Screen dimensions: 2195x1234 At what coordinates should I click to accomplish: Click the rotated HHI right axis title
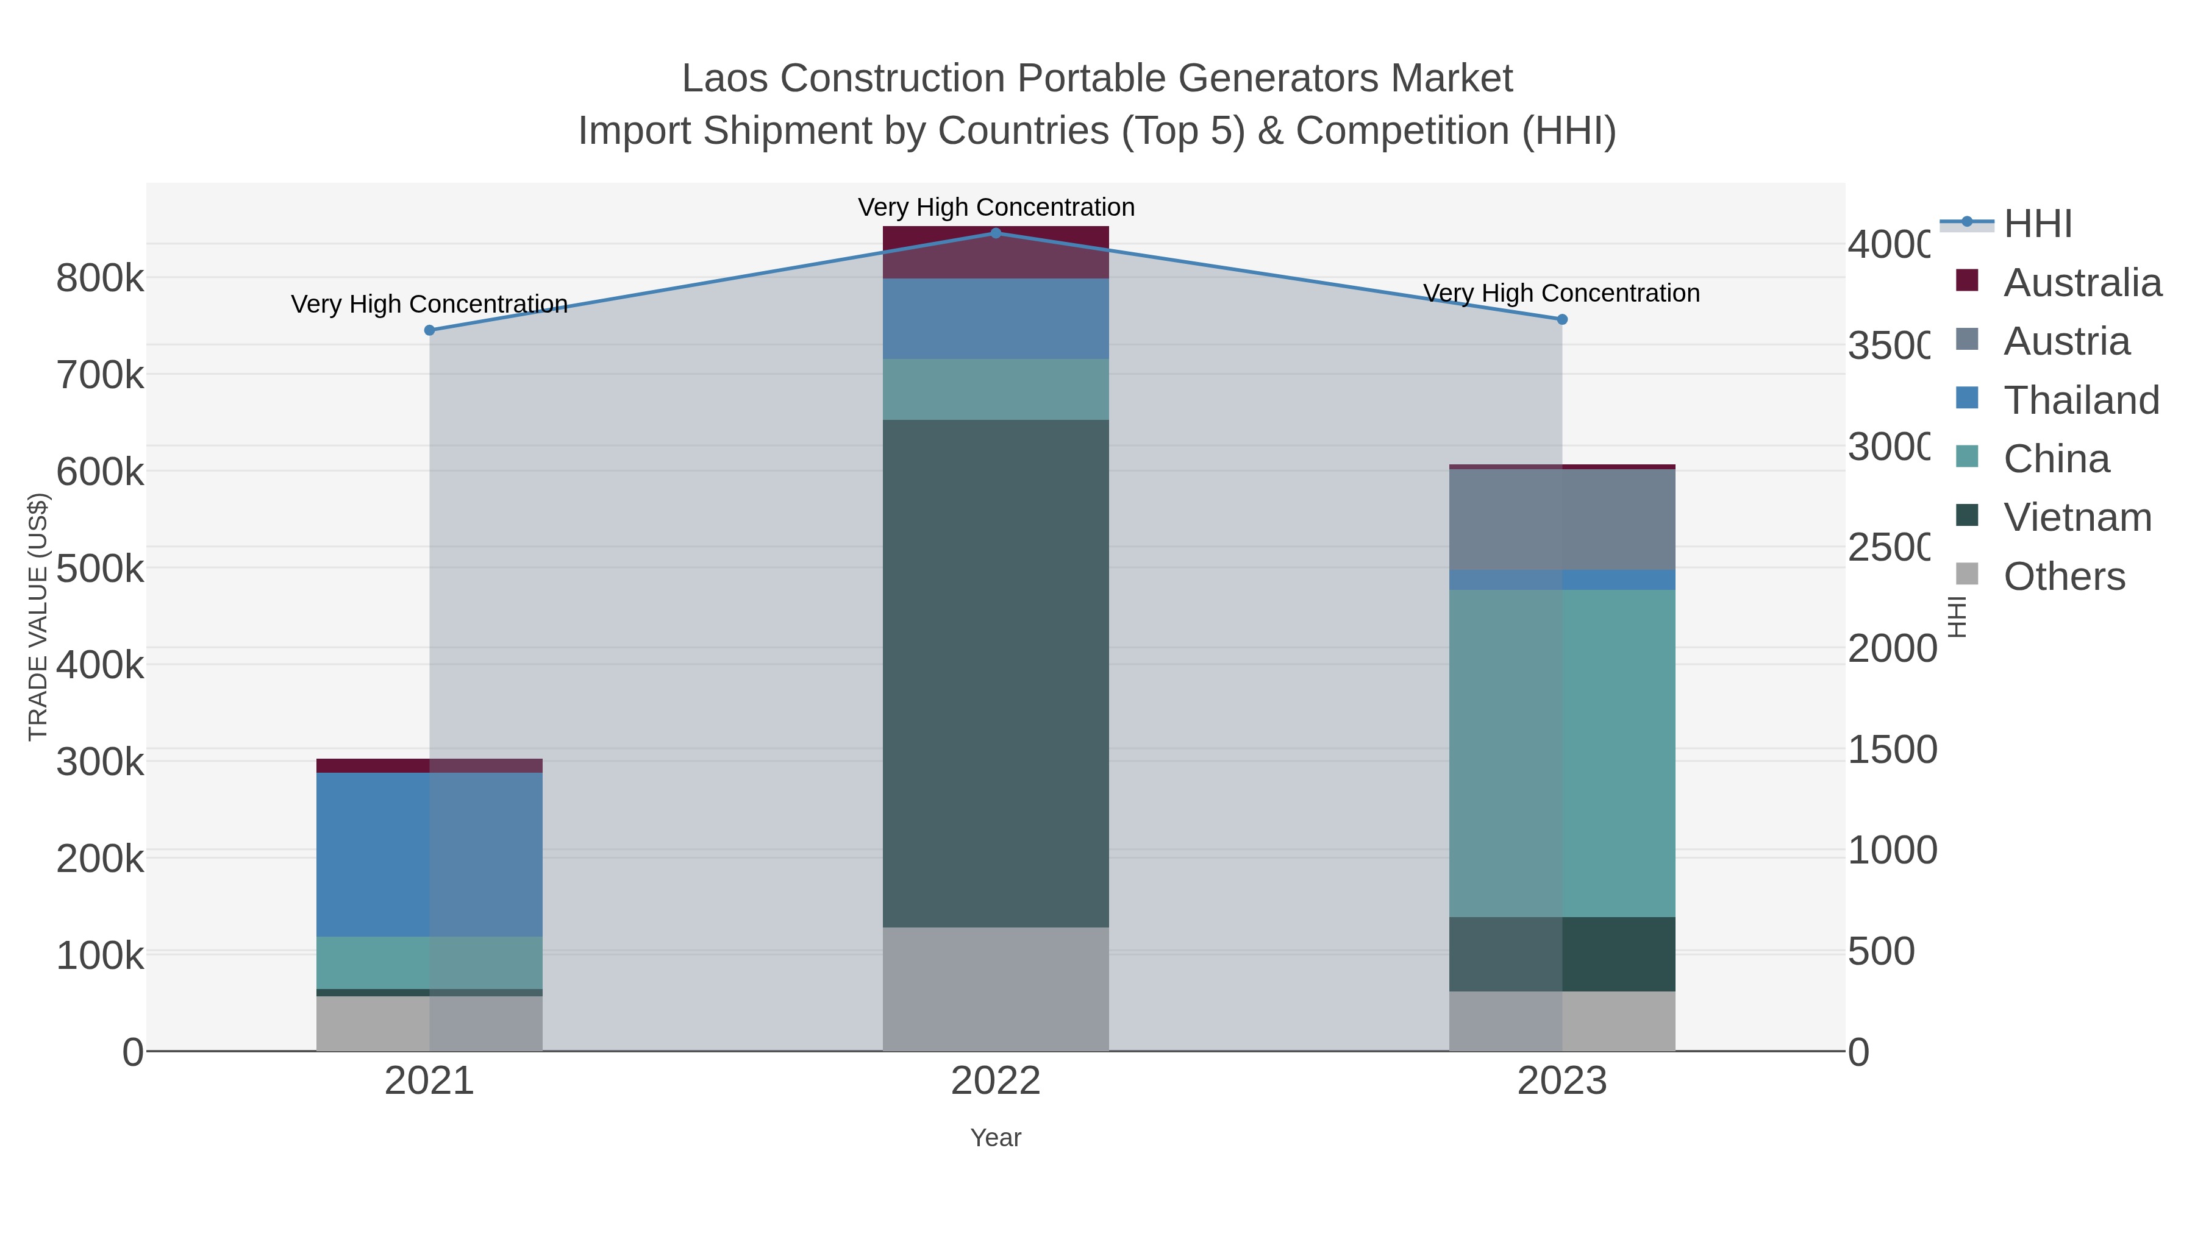(1957, 617)
